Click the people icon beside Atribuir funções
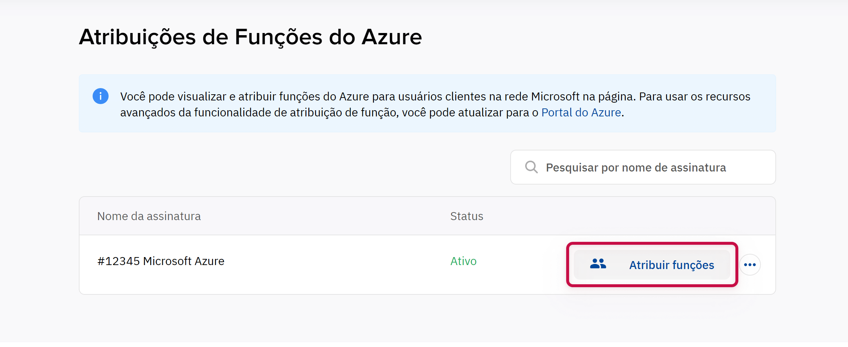This screenshot has width=848, height=347. pos(598,264)
